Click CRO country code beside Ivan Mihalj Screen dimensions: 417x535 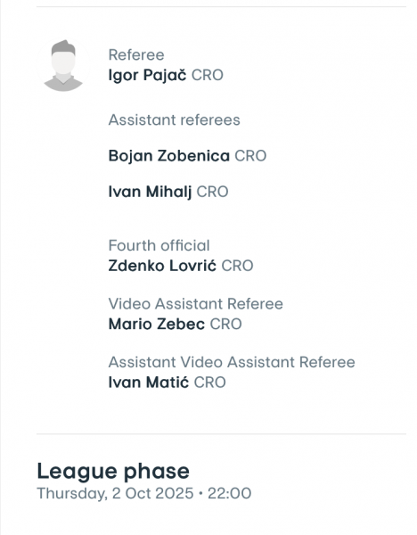click(212, 192)
